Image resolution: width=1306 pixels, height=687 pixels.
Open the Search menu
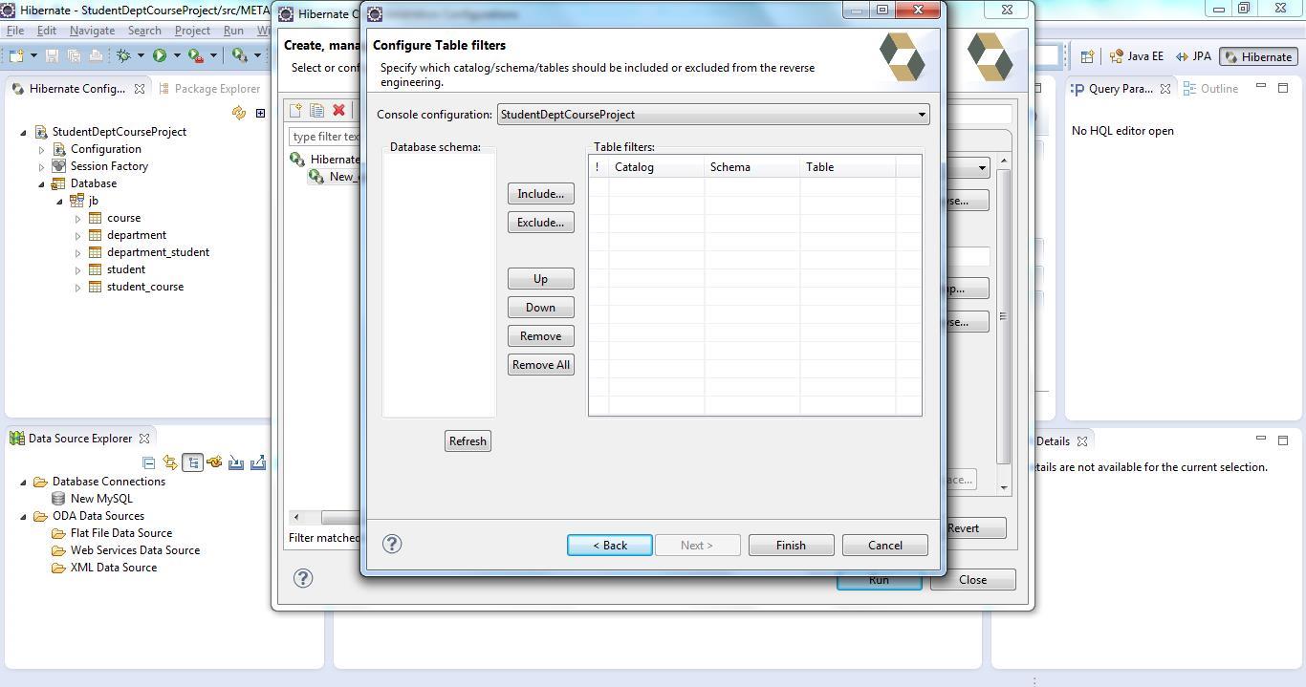pos(144,31)
